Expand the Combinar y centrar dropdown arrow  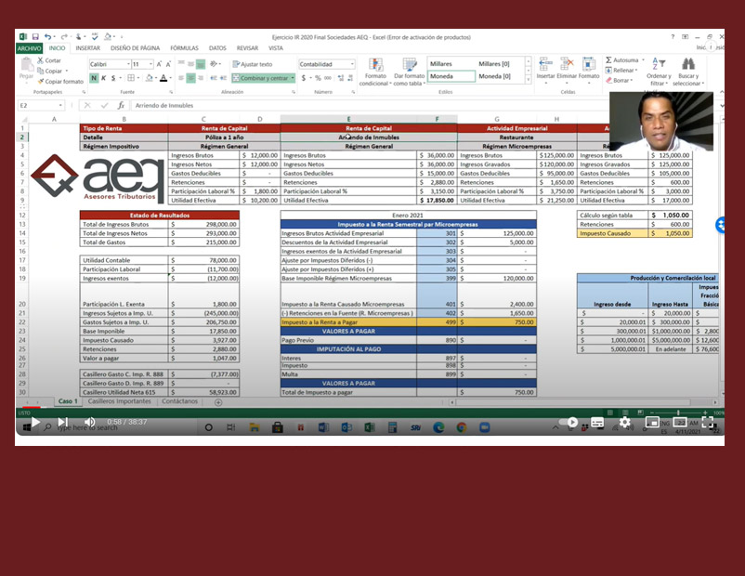[293, 78]
